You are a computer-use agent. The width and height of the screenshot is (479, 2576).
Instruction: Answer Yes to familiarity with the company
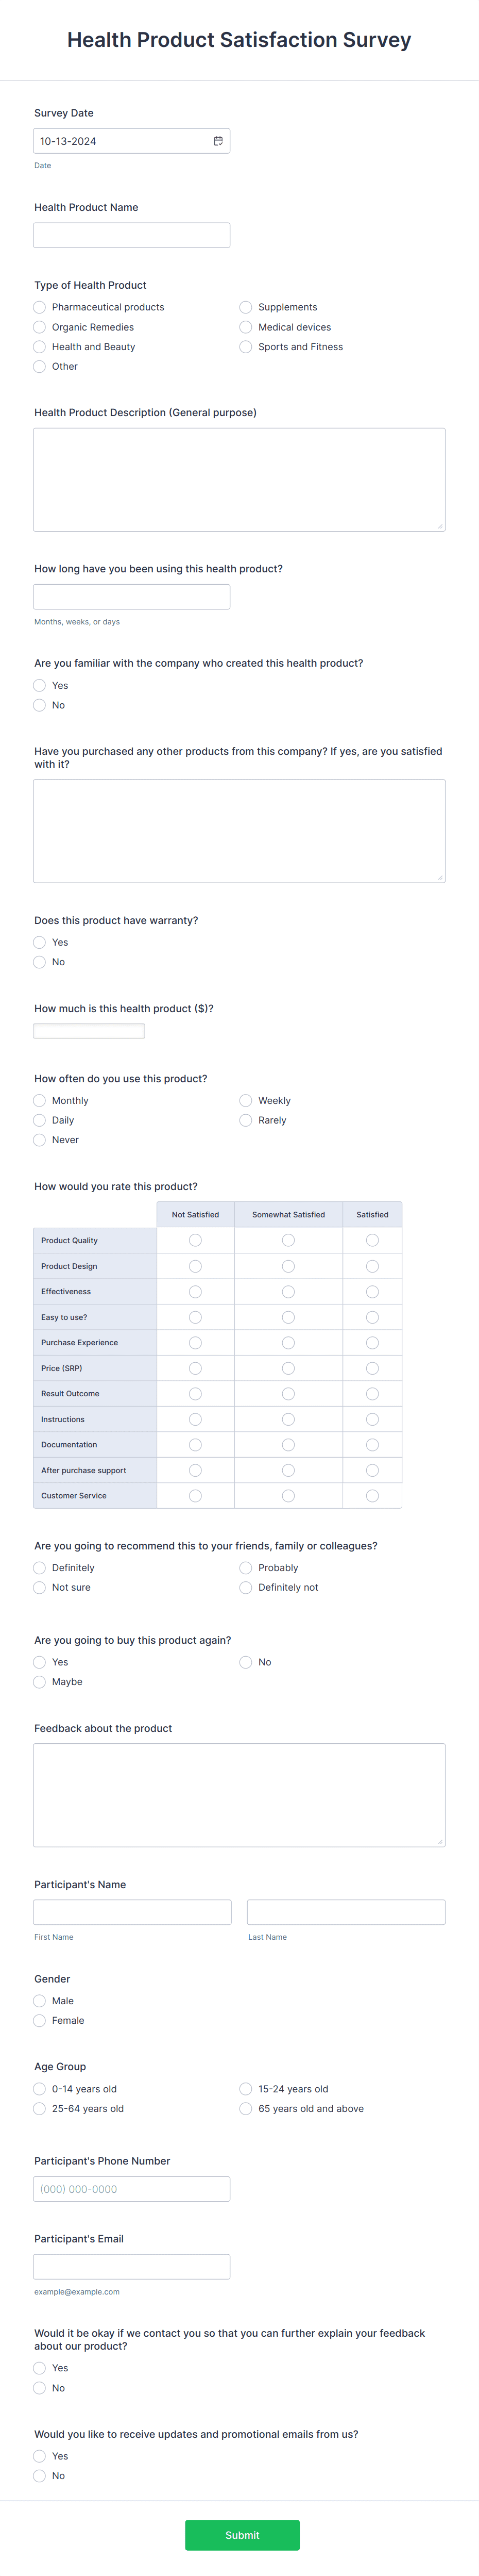coord(39,685)
